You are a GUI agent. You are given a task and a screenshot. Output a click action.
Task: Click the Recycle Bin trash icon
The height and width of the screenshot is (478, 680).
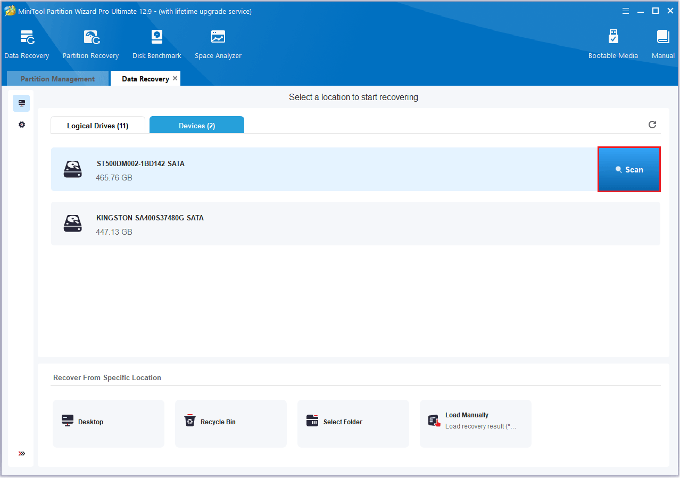tap(190, 421)
